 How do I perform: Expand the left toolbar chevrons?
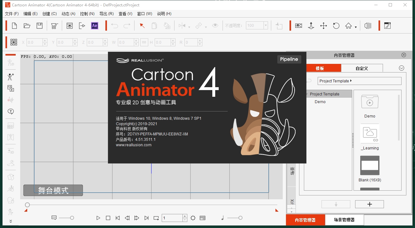[x=11, y=221]
